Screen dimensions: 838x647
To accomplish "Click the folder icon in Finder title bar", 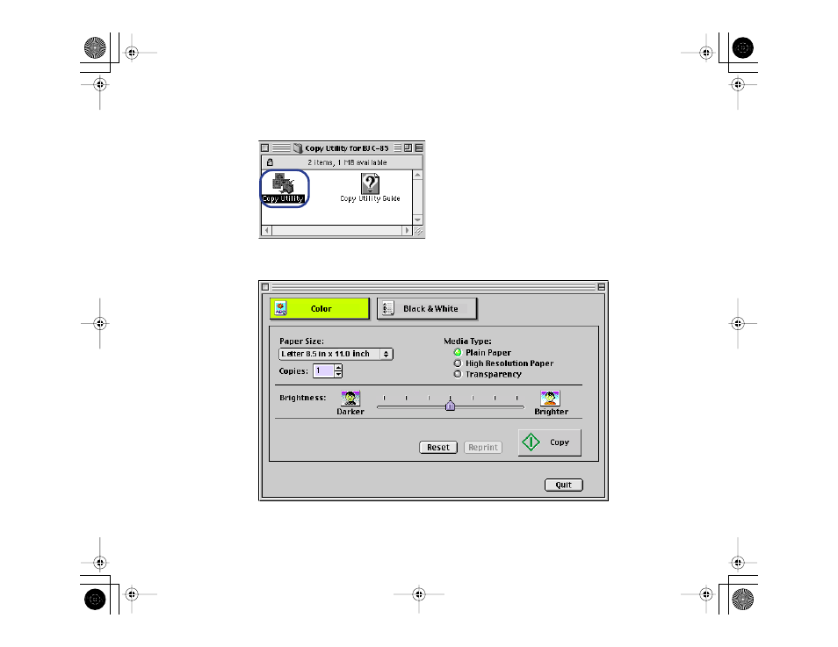I will click(x=298, y=148).
